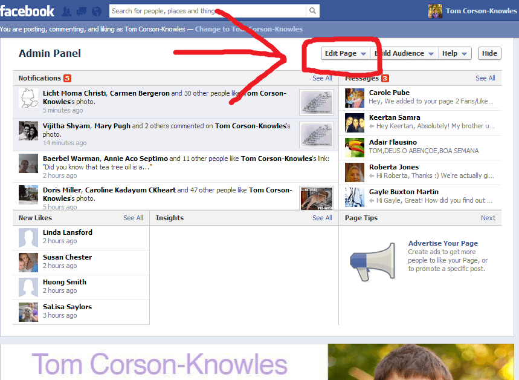Viewport: 519px width, 380px height.
Task: Open Tom Corson-Knowles profile picture in top bar
Action: [435, 11]
